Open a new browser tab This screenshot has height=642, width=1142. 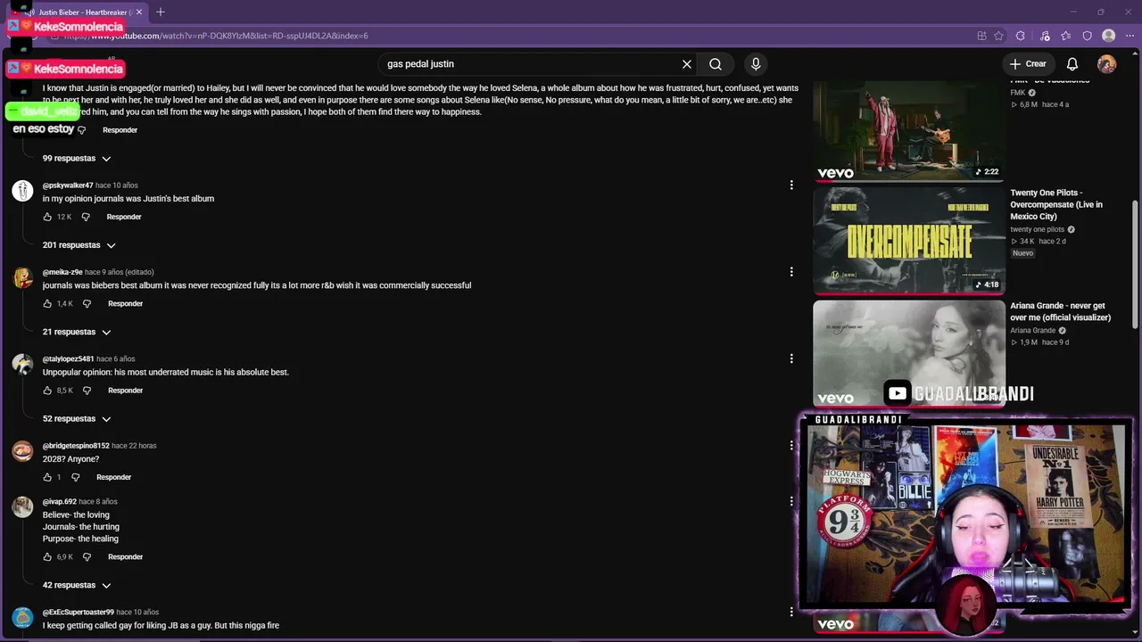(161, 12)
